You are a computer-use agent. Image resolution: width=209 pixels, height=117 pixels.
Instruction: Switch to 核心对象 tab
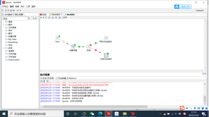[x=18, y=15]
